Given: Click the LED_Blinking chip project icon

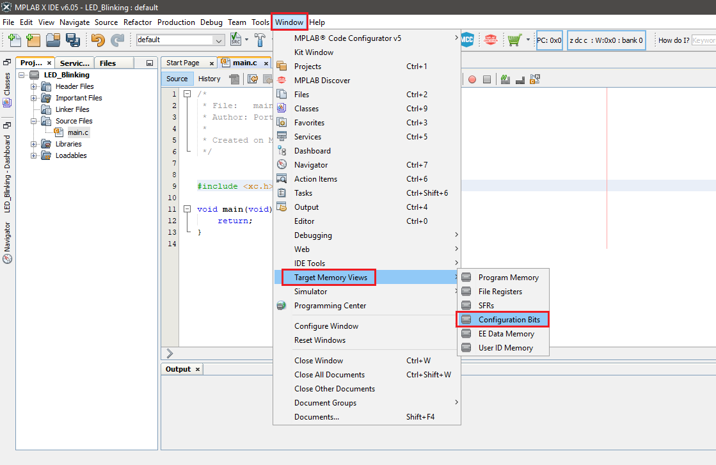Looking at the screenshot, I should (35, 75).
